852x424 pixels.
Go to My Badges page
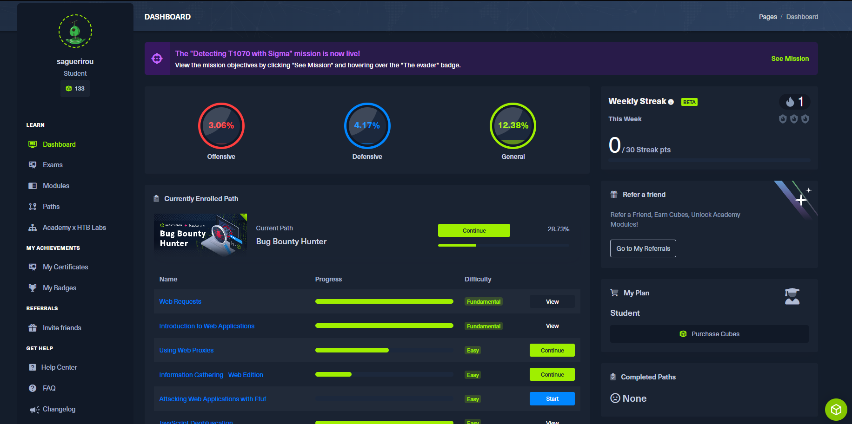60,288
